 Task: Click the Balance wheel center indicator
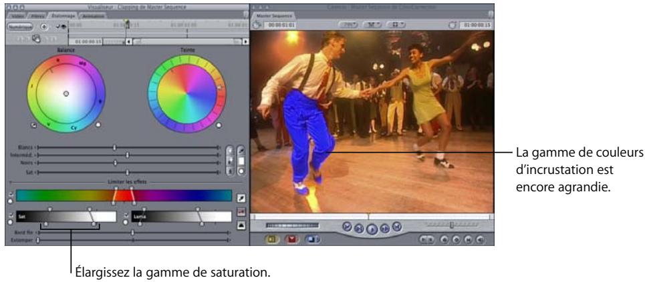point(66,93)
